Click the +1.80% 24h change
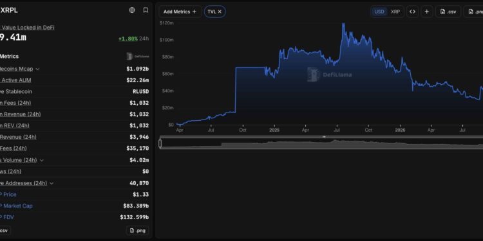Screen dimensions: 483x241 click(x=128, y=39)
